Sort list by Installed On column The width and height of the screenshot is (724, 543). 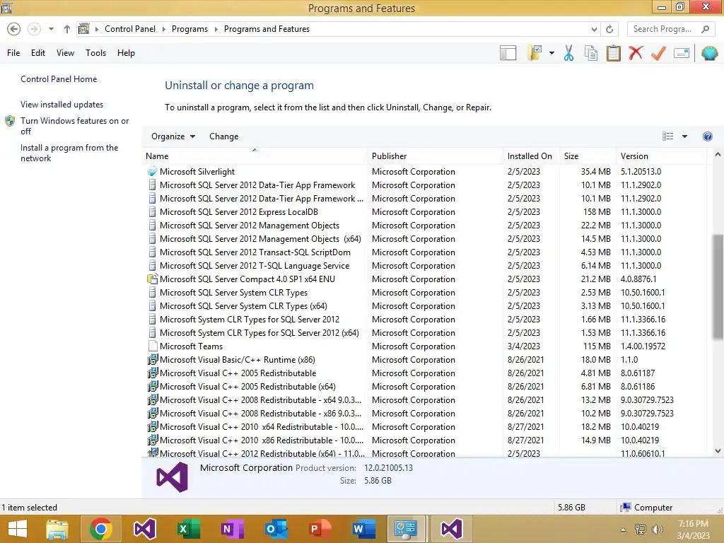pos(531,156)
